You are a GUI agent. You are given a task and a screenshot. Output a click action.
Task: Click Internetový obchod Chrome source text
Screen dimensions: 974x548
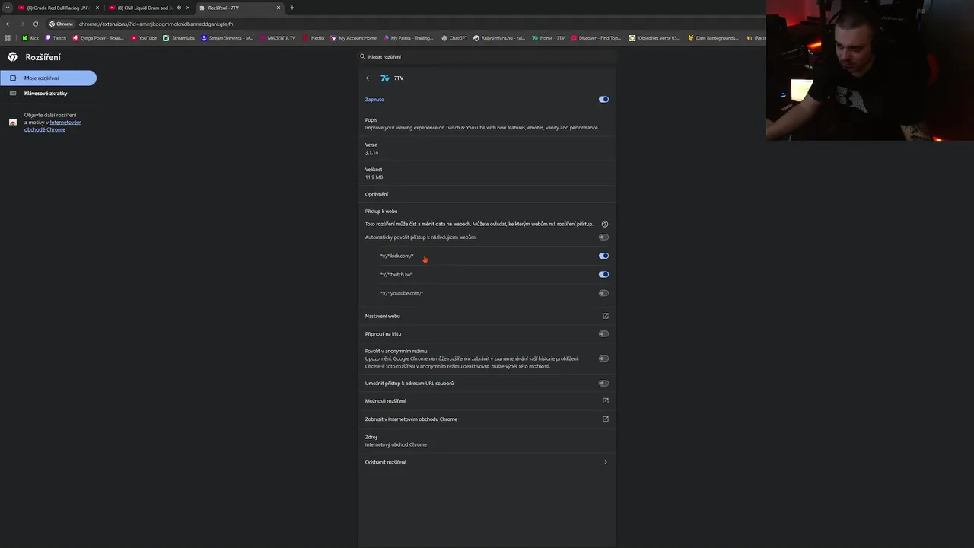pos(396,444)
